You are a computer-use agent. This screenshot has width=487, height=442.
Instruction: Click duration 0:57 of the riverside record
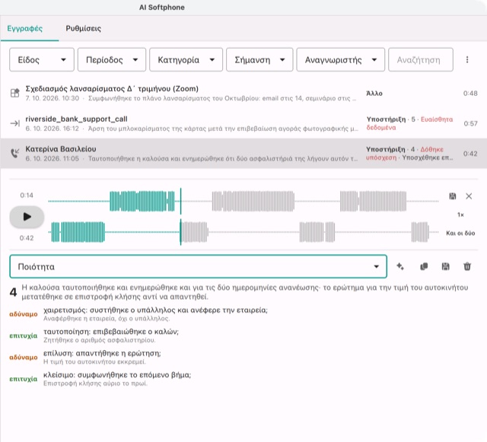[470, 123]
